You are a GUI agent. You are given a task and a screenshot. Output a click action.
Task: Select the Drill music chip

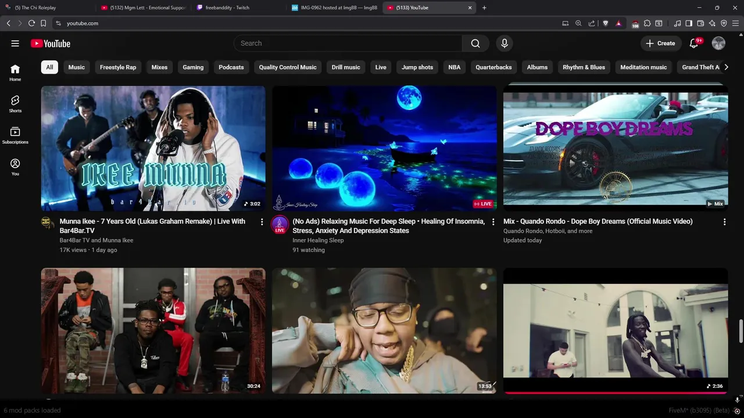pos(346,67)
